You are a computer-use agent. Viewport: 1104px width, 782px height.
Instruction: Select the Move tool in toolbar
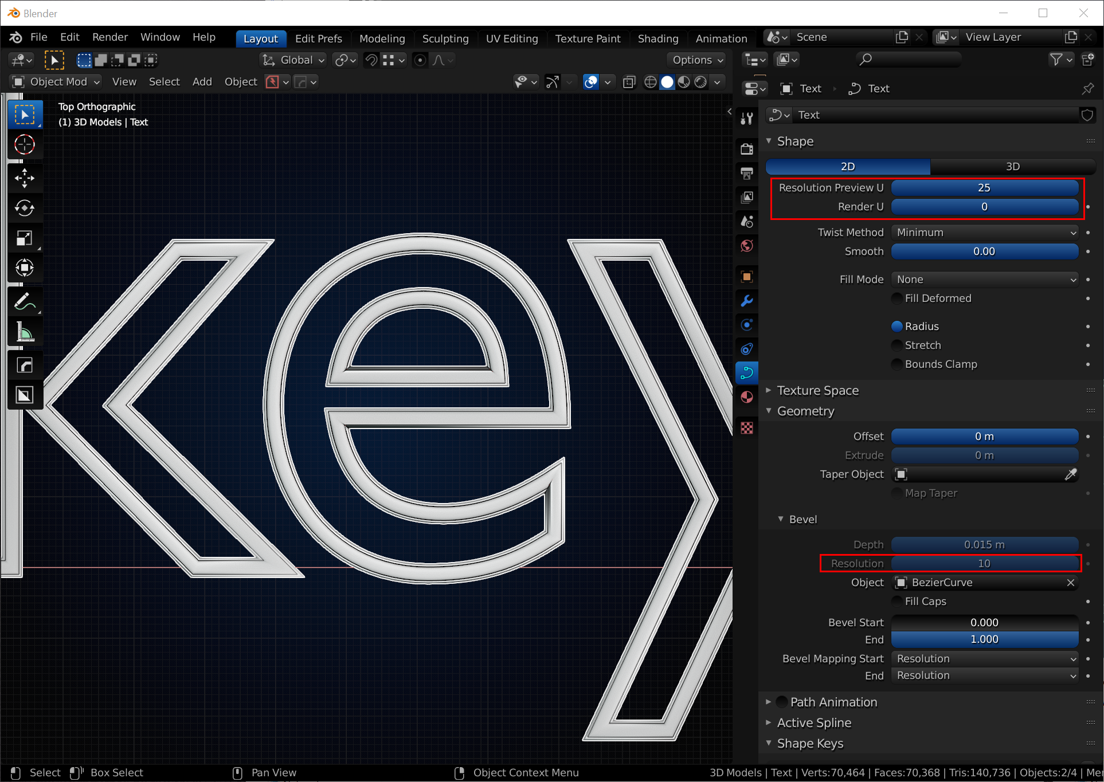point(24,178)
